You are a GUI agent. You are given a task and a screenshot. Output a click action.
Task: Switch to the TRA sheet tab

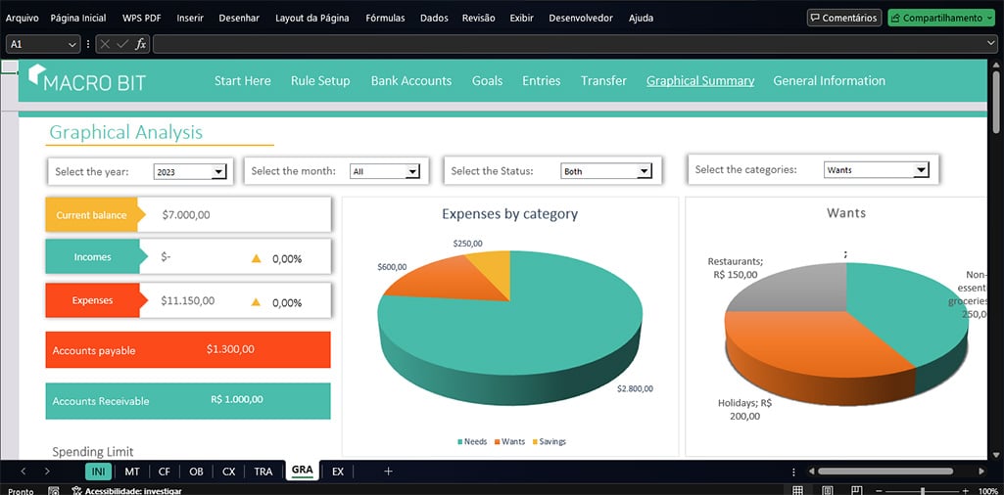click(x=263, y=472)
